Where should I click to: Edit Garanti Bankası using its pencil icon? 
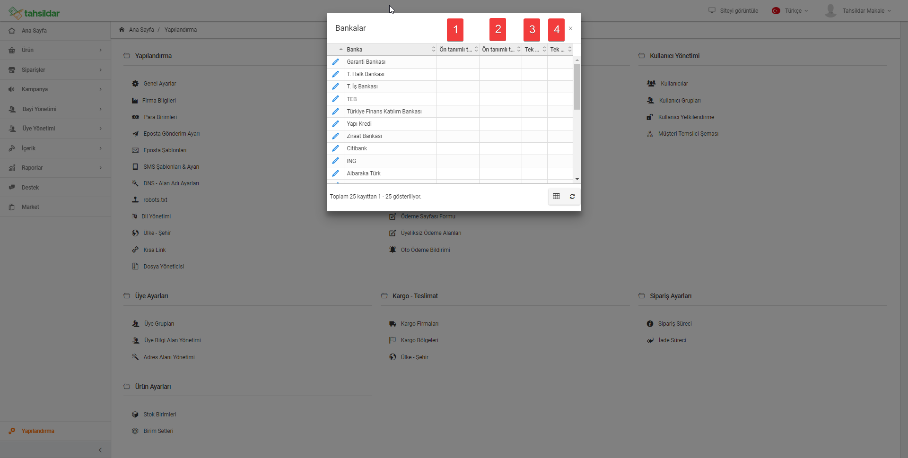[x=335, y=62]
